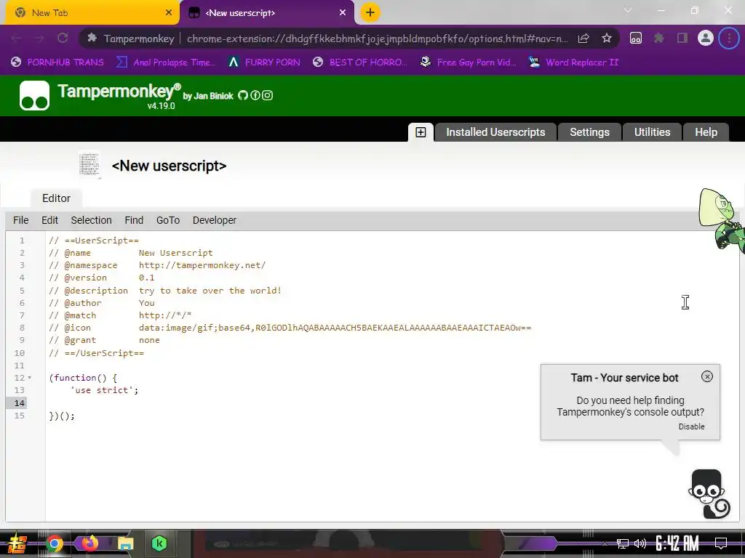Screen dimensions: 745x558
Task: Click Disable in the Tam bot popup
Action: click(691, 426)
